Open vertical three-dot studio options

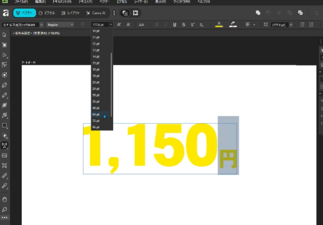(114, 13)
